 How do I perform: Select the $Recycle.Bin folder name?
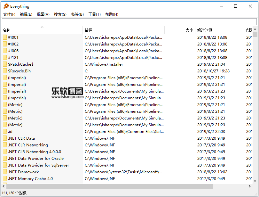pos(19,71)
